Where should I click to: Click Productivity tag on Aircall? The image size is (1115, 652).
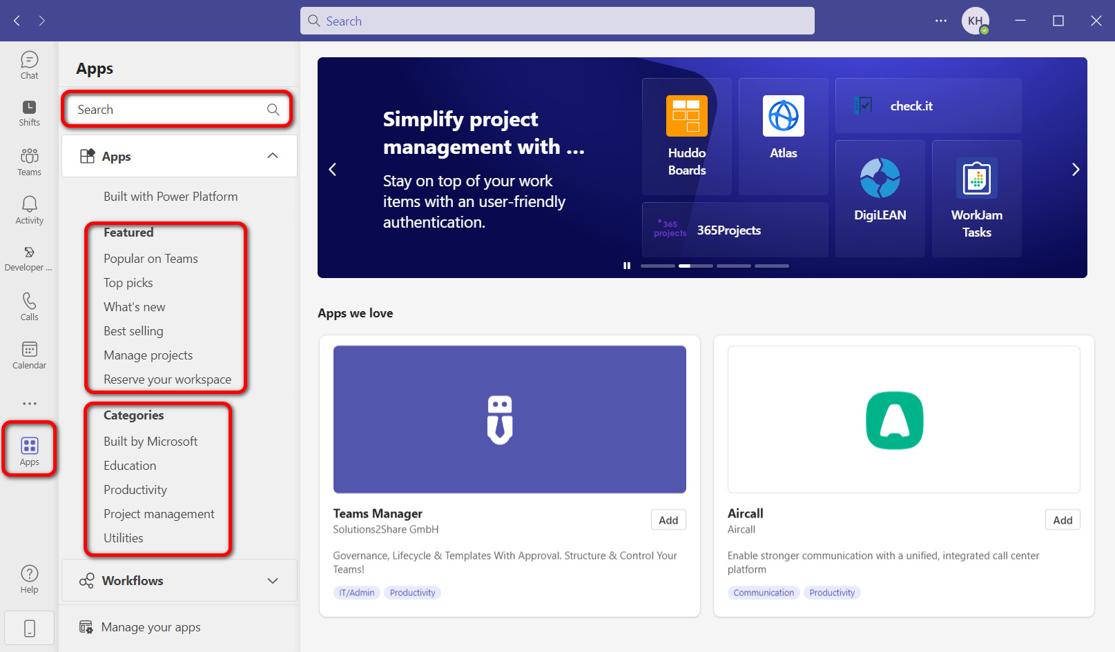[x=832, y=593]
